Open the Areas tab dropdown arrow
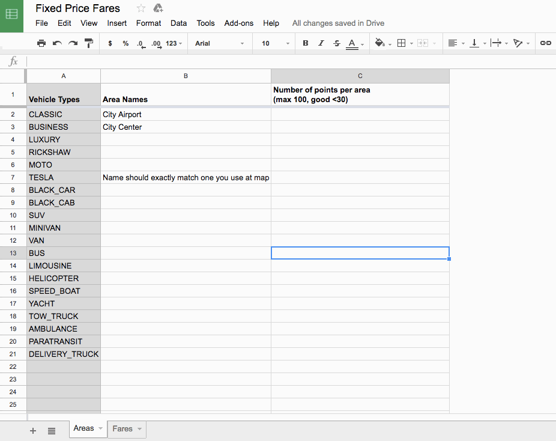 pyautogui.click(x=101, y=428)
